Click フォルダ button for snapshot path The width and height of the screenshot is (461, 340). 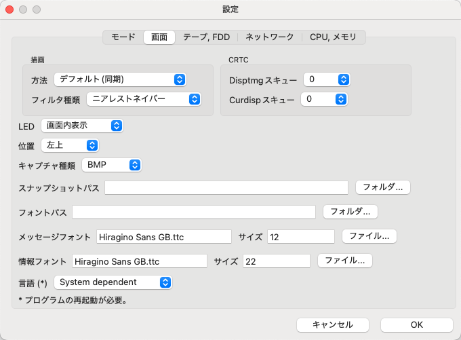click(x=383, y=187)
